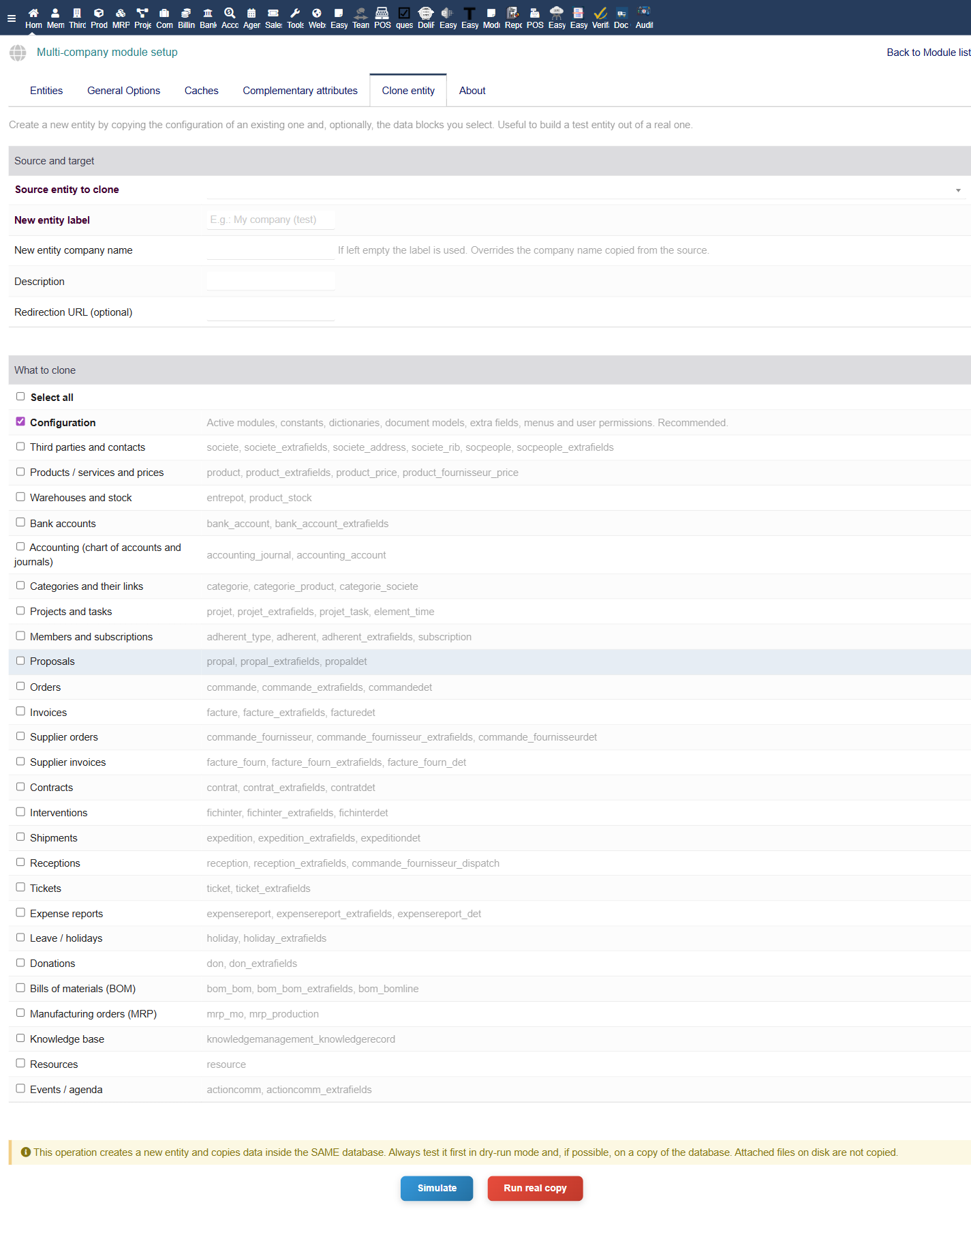Image resolution: width=971 pixels, height=1237 pixels.
Task: Switch to the General Options tab
Action: click(x=123, y=91)
